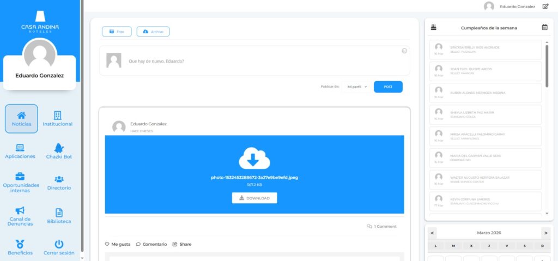This screenshot has height=261, width=558.
Task: Open the 1 Comment link
Action: click(x=381, y=227)
